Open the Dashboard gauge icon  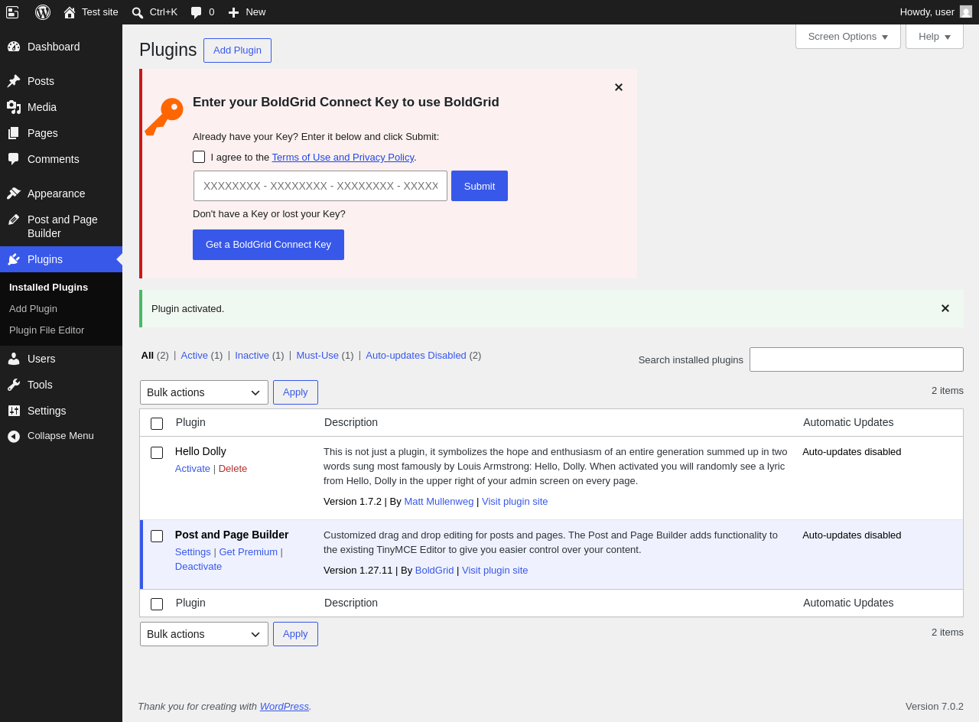[14, 47]
